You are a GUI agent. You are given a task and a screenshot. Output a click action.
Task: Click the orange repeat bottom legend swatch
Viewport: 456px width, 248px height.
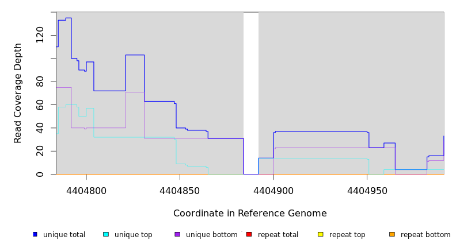pyautogui.click(x=392, y=234)
